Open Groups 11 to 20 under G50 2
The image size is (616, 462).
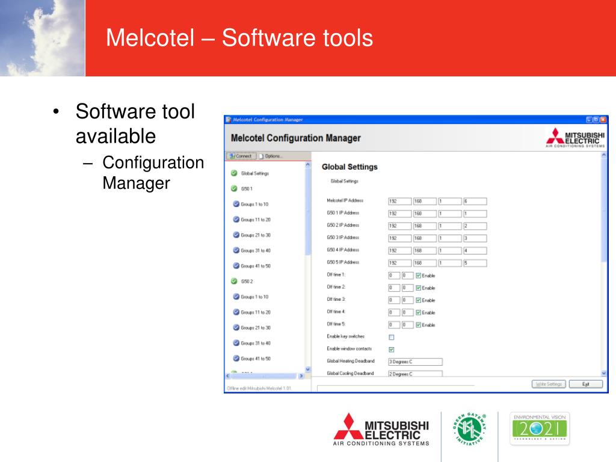[256, 312]
